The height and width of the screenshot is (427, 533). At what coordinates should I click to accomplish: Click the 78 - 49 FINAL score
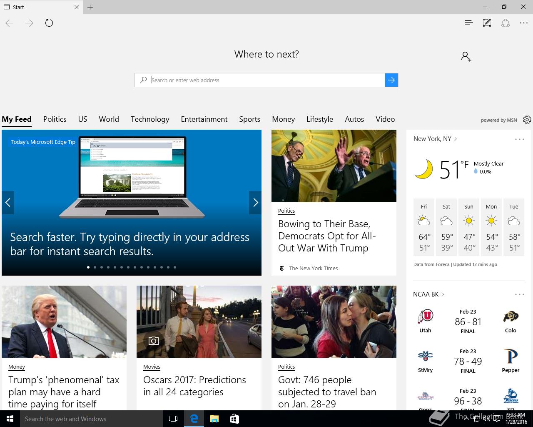(468, 361)
